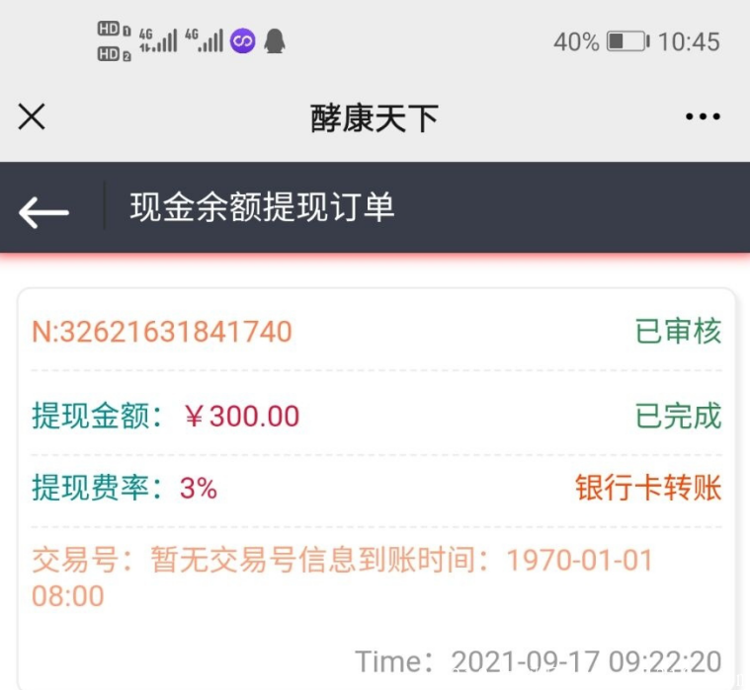Tap the ¥300.00 withdrawal amount
Image resolution: width=750 pixels, height=690 pixels.
242,417
